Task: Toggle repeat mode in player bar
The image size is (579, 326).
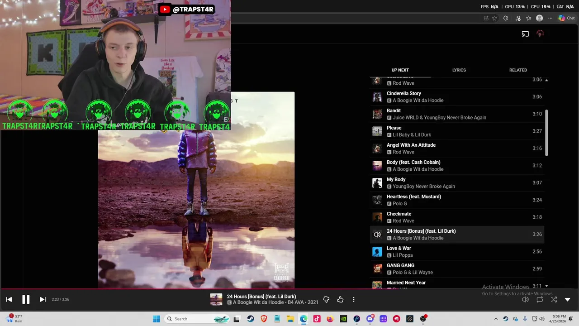Action: [540, 299]
